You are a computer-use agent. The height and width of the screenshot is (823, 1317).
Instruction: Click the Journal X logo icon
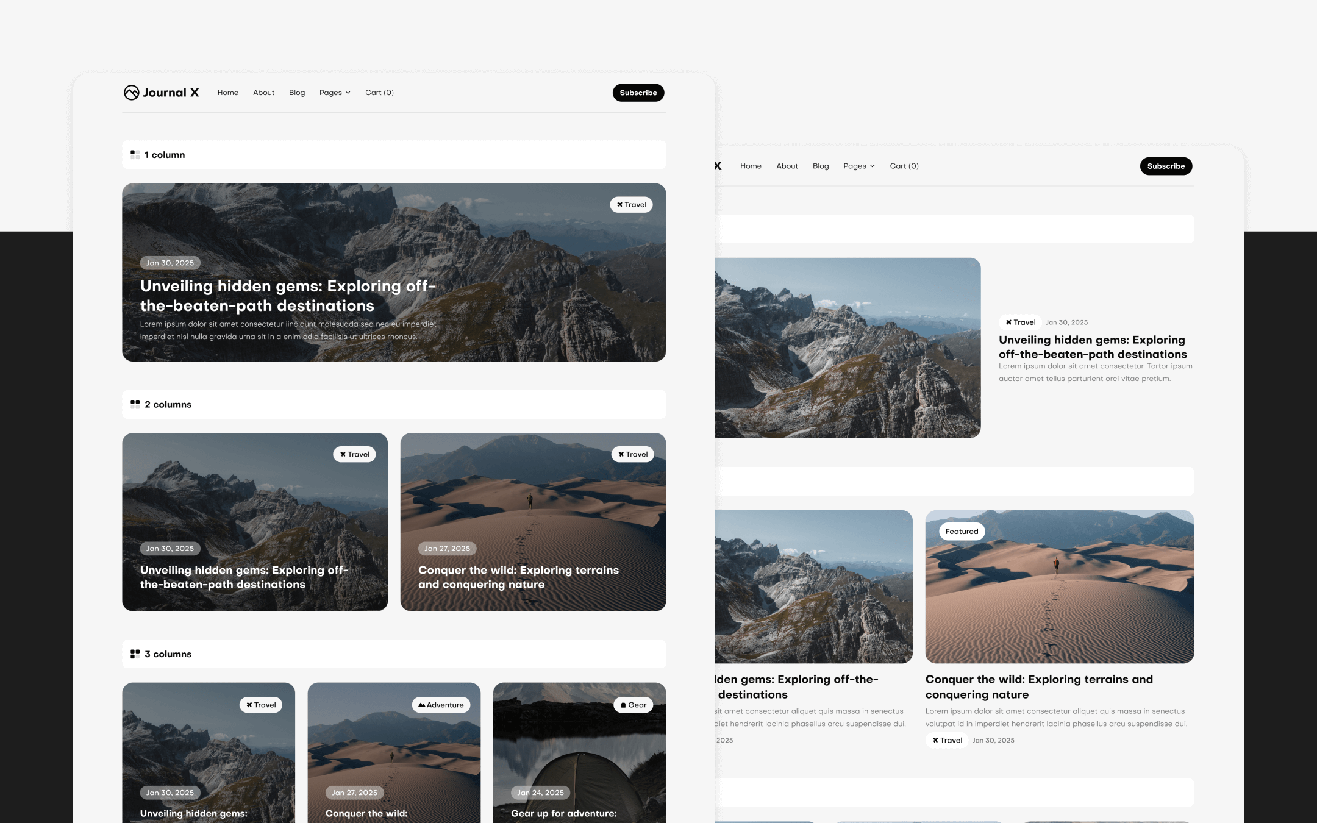(x=131, y=93)
